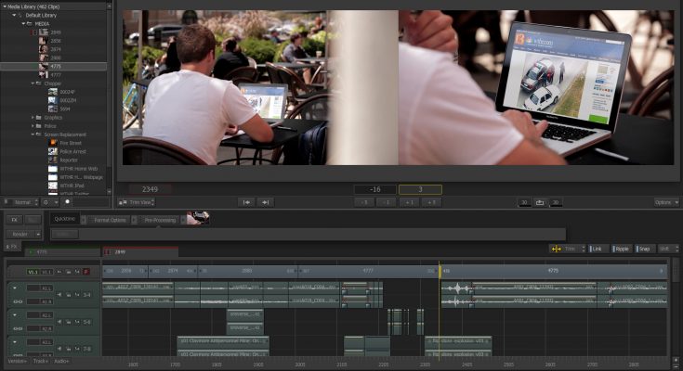Trim forward five frames with +5 button

point(431,202)
